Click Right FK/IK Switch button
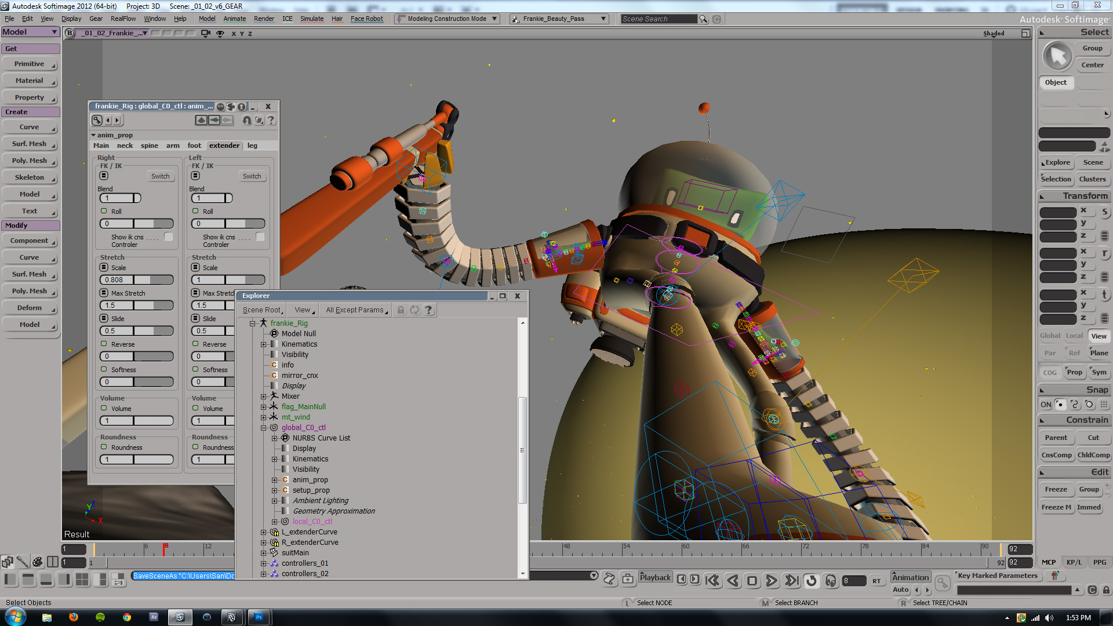Viewport: 1113px width, 626px height. [160, 176]
